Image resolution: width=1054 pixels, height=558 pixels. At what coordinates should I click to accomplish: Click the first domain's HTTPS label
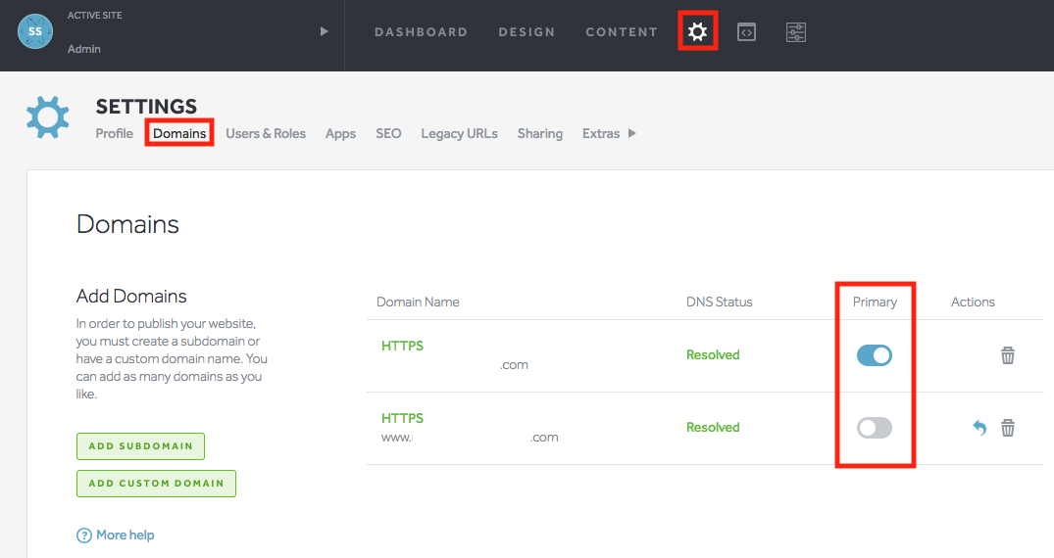coord(402,346)
